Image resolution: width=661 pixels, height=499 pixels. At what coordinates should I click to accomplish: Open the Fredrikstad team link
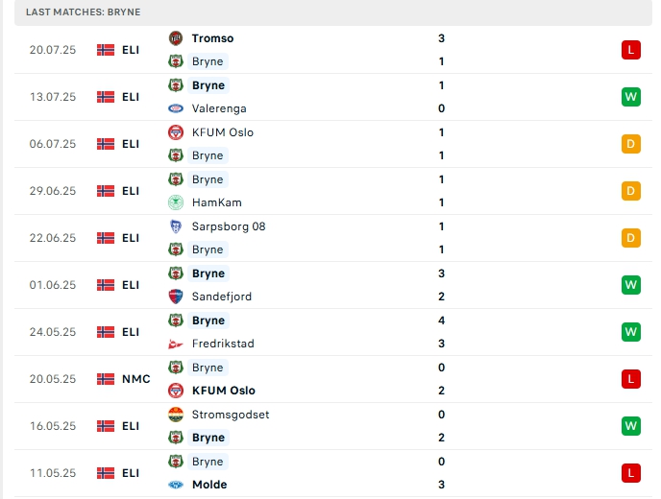(x=223, y=344)
